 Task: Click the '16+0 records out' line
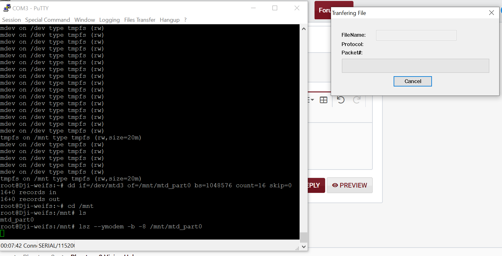click(30, 199)
